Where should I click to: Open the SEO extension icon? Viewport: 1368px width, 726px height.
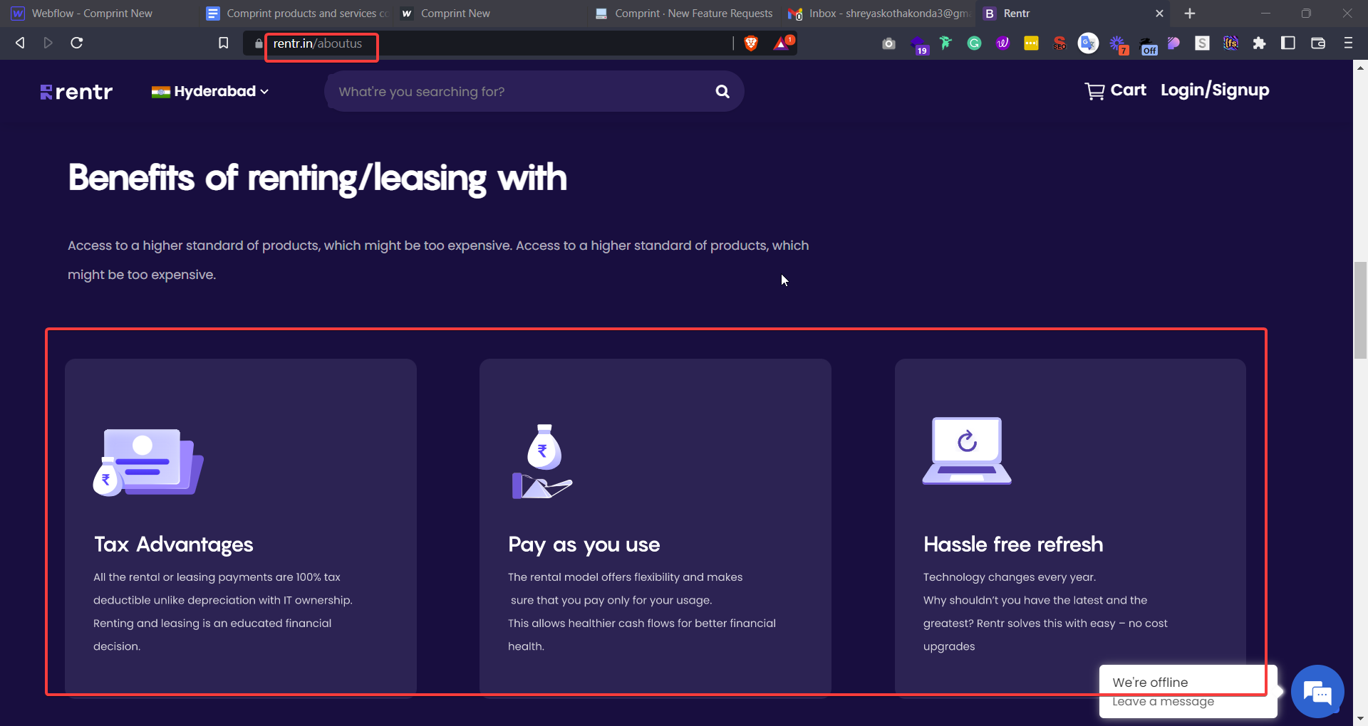click(x=1059, y=43)
